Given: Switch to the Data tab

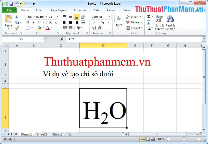Looking at the screenshot, I should coord(96,10).
